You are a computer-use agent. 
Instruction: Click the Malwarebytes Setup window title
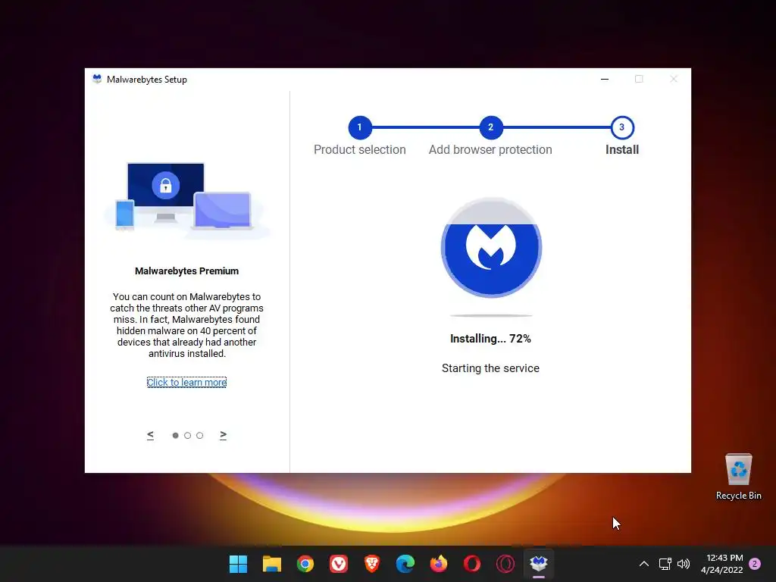click(x=147, y=79)
